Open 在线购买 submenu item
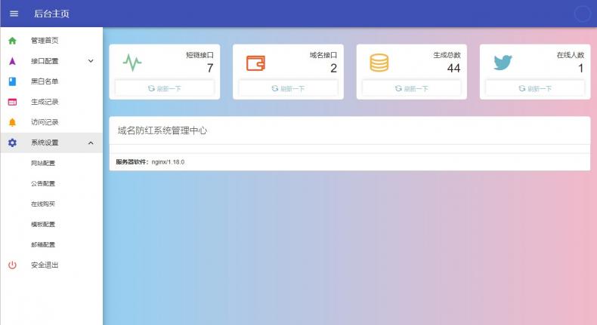 pyautogui.click(x=51, y=204)
